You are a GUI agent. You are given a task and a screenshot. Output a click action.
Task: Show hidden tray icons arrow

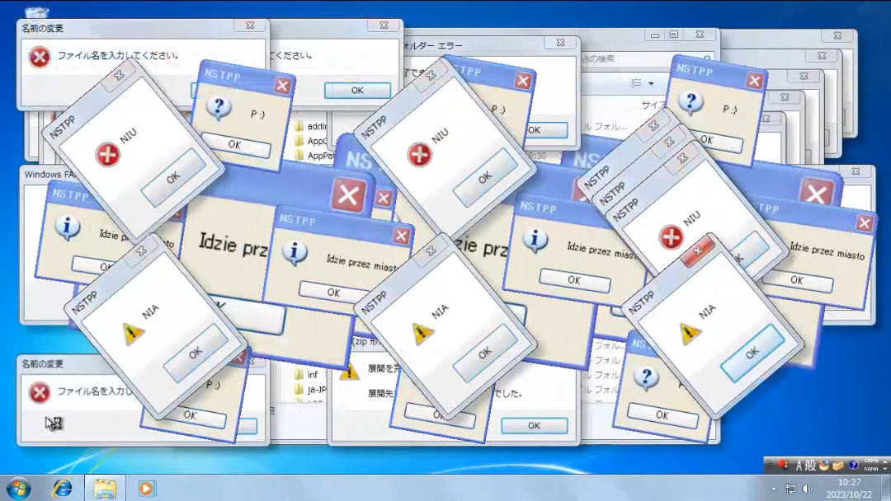pos(773,489)
